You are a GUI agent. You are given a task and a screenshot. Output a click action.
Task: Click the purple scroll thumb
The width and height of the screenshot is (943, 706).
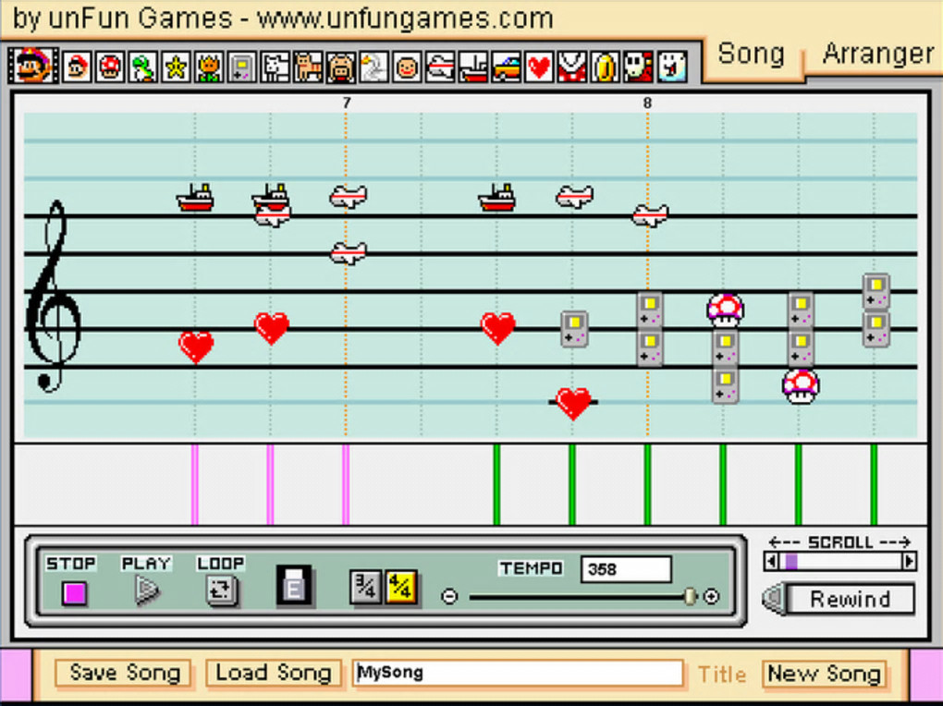coord(791,562)
